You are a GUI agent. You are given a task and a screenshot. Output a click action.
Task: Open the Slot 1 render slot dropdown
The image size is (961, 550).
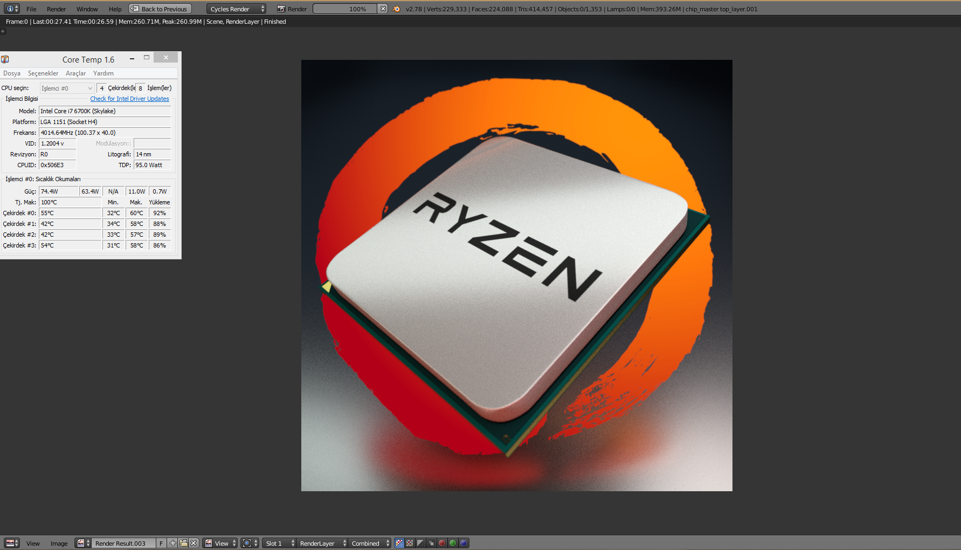pyautogui.click(x=279, y=543)
